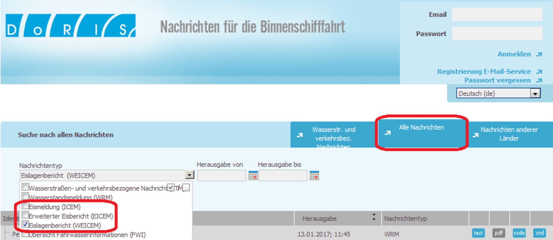Open the Nachrichtentyp dropdown arrow

[190, 175]
